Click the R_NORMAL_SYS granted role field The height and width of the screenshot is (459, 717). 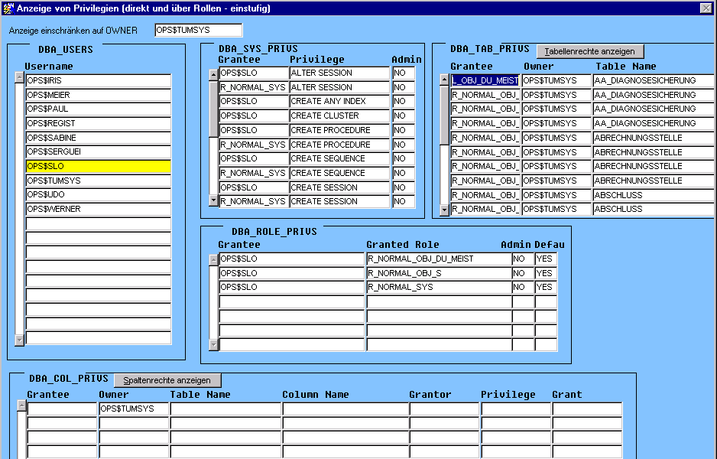[438, 288]
